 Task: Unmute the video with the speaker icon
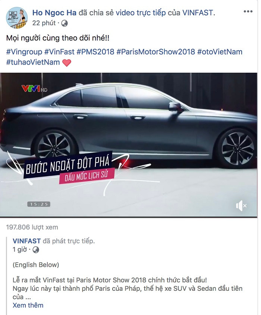[241, 206]
